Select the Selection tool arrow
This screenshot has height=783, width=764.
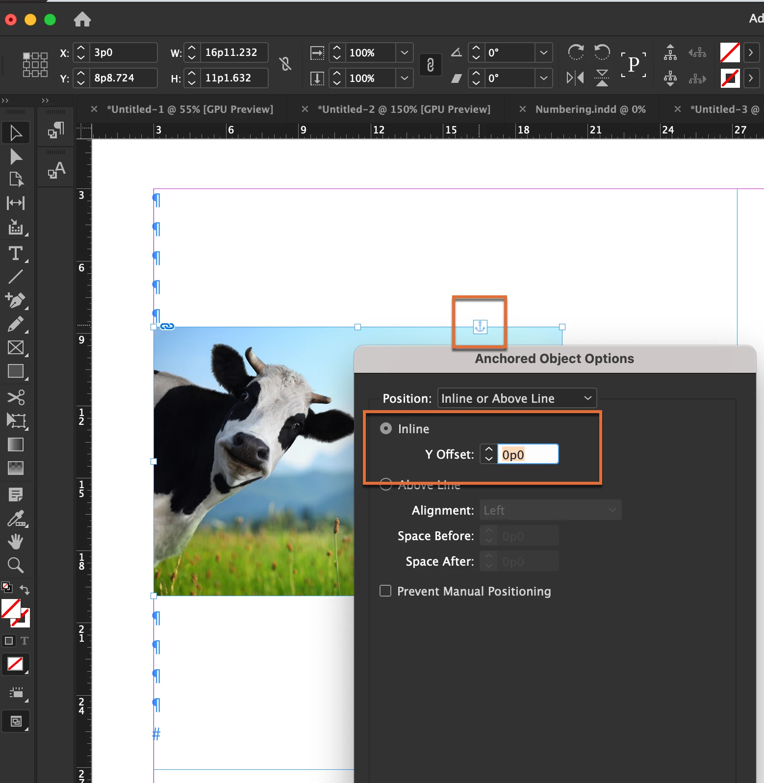tap(16, 133)
